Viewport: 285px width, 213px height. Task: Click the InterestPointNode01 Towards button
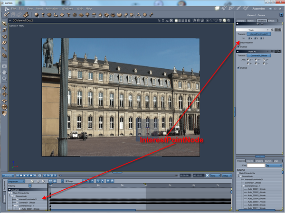(259, 34)
